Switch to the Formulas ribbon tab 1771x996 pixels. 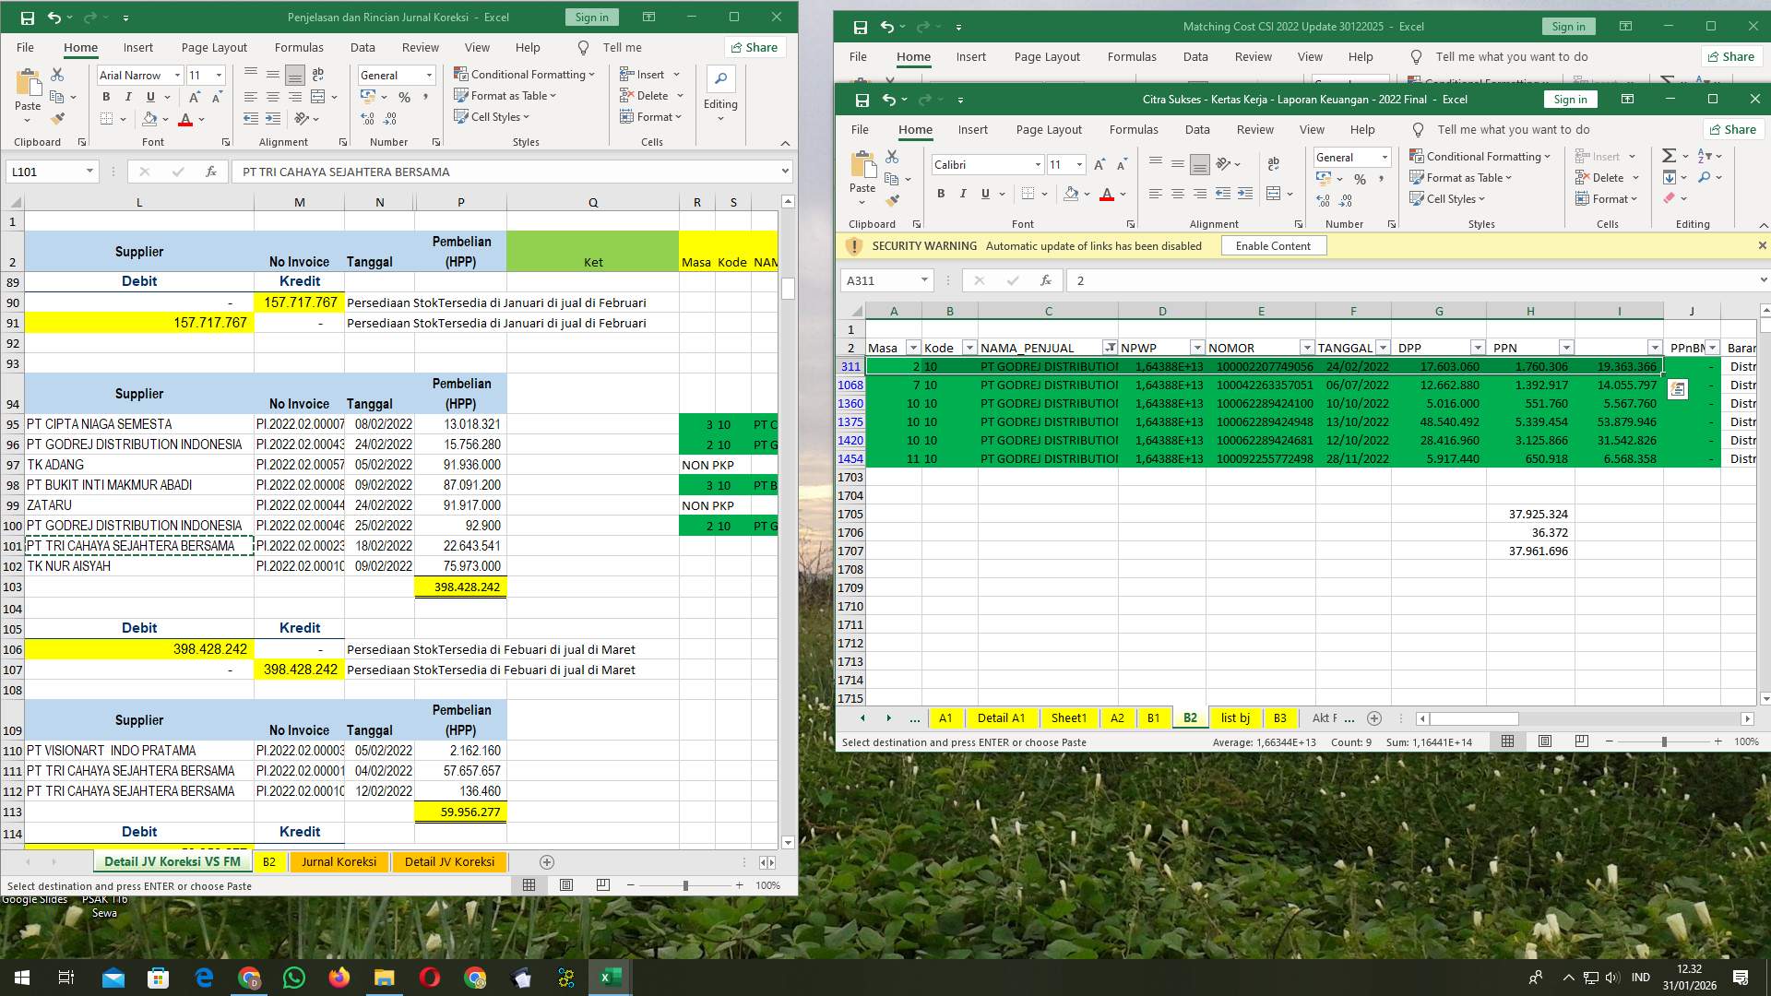pyautogui.click(x=1134, y=129)
